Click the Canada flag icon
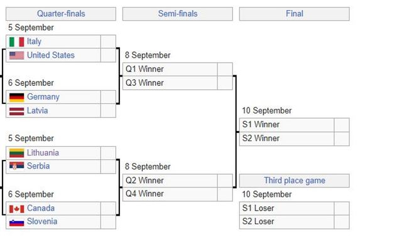 17,209
